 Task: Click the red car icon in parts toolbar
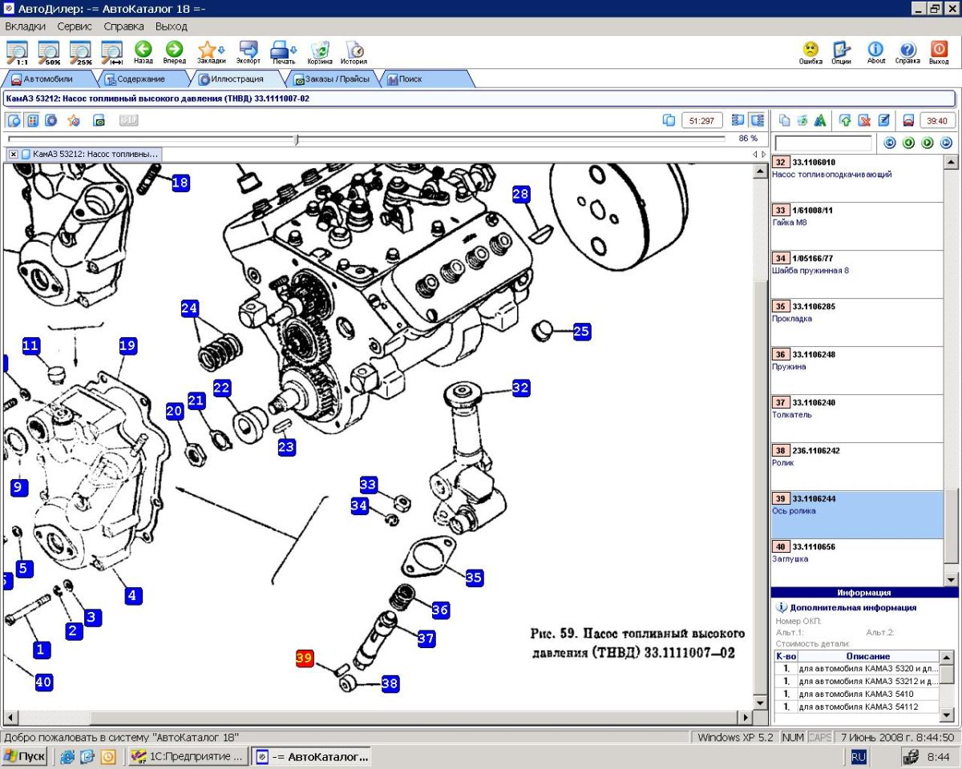point(908,120)
